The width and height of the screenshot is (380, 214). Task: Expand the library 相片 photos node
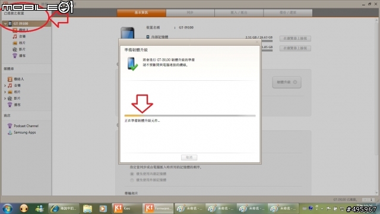pyautogui.click(x=5, y=92)
